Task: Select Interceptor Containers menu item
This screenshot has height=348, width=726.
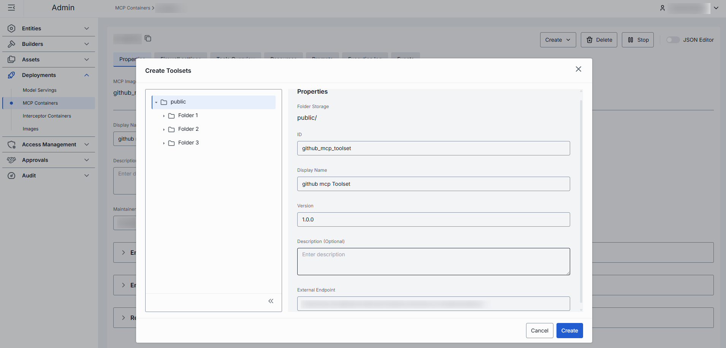Action: pos(47,116)
